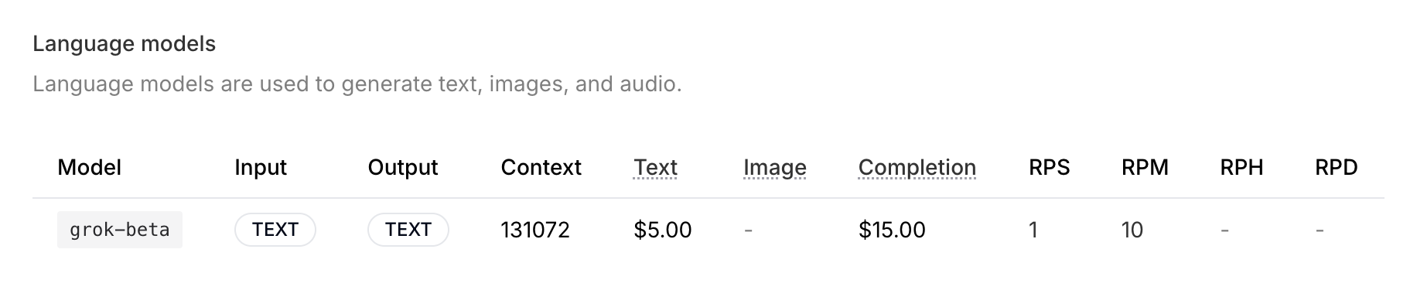Click the Context column header
Screen dimensions: 1417x297
(541, 167)
